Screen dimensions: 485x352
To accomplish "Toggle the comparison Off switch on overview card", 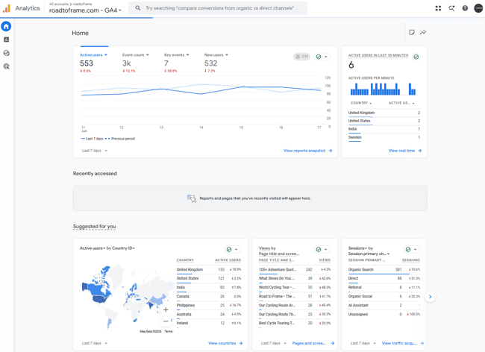I will point(301,57).
